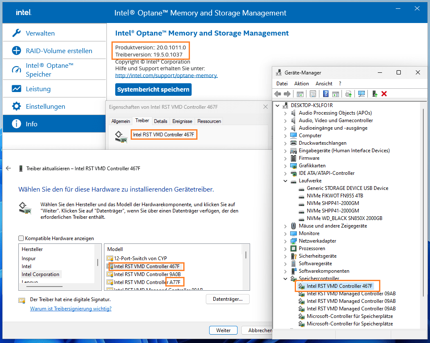
Task: Switch to the Allgemein tab
Action: click(x=121, y=121)
